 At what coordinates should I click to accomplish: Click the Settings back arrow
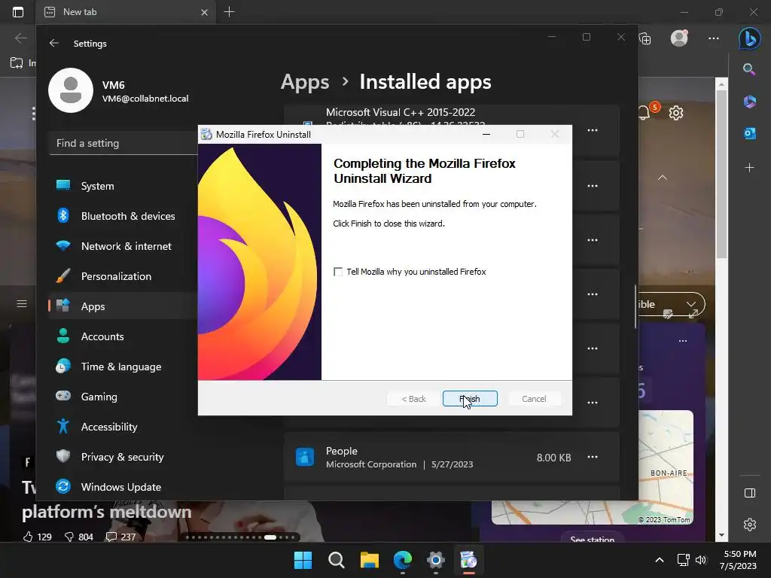(x=54, y=43)
